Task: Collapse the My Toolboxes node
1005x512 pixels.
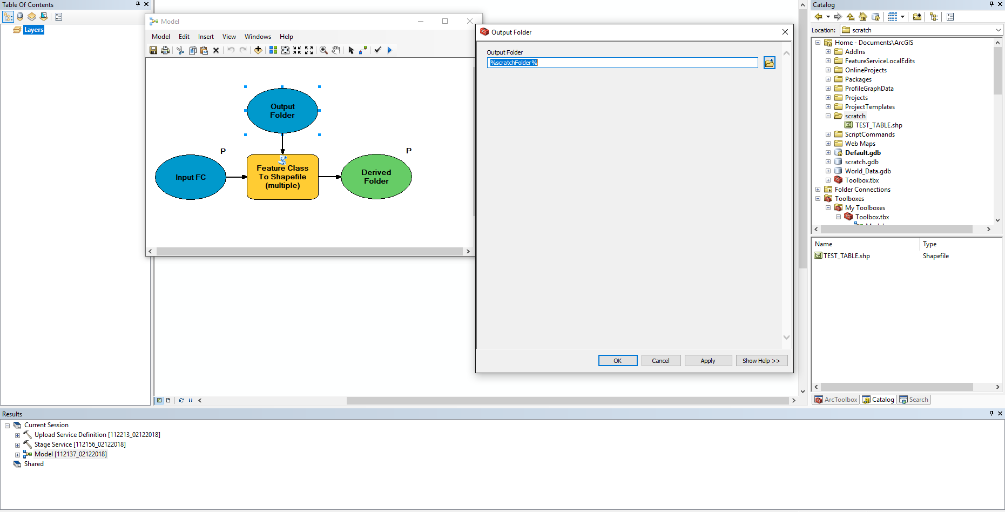Action: (828, 208)
